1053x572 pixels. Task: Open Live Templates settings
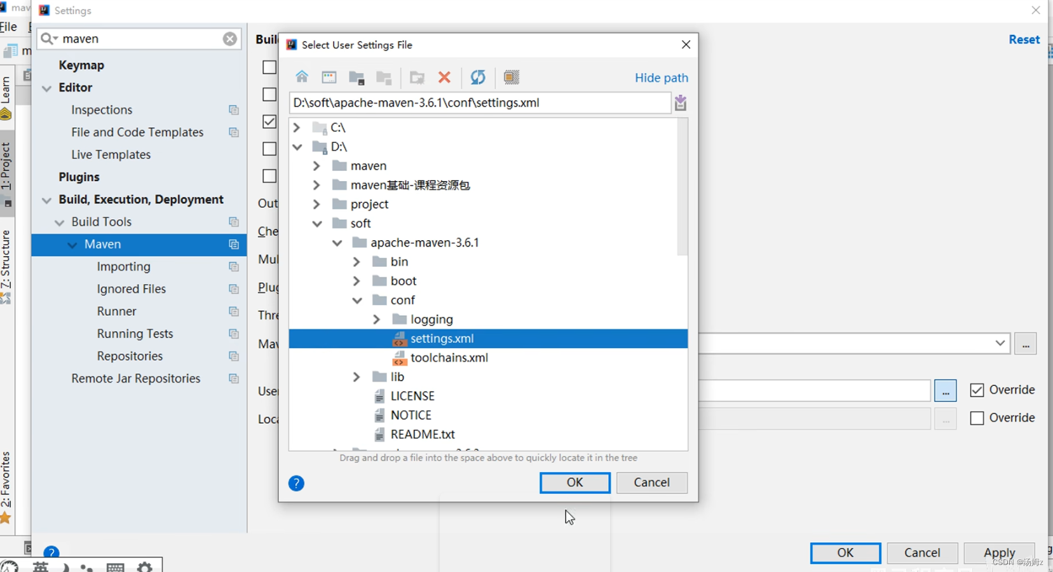click(x=111, y=154)
